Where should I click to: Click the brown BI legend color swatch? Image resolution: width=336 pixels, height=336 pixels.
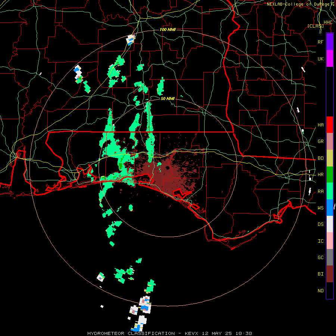coord(330,274)
